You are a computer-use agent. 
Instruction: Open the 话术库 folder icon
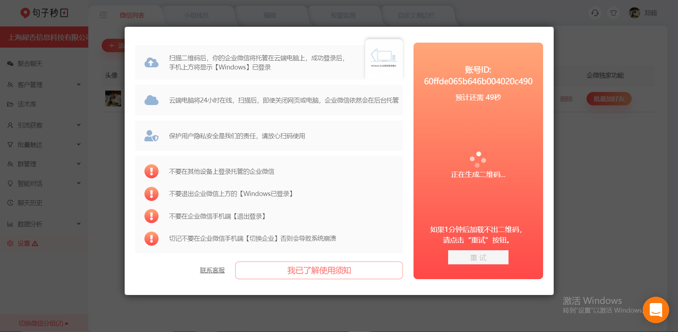pyautogui.click(x=10, y=104)
